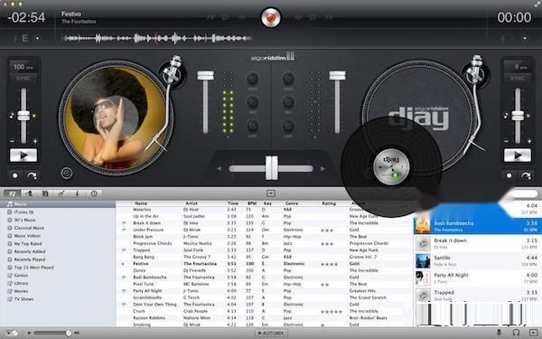Set a cue point on left deck

(14, 175)
